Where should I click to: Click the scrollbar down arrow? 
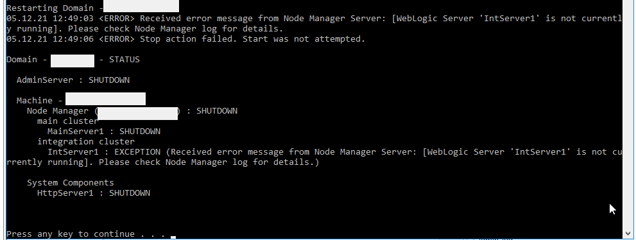629,233
